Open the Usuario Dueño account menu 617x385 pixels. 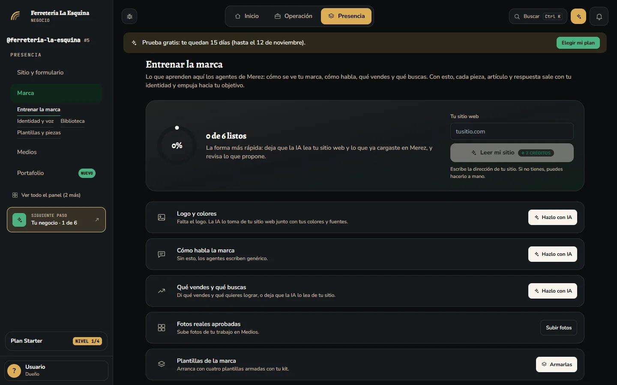coord(56,370)
